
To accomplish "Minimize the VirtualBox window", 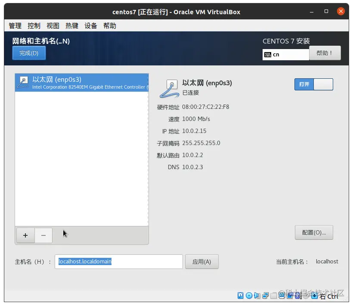I will tap(312, 12).
